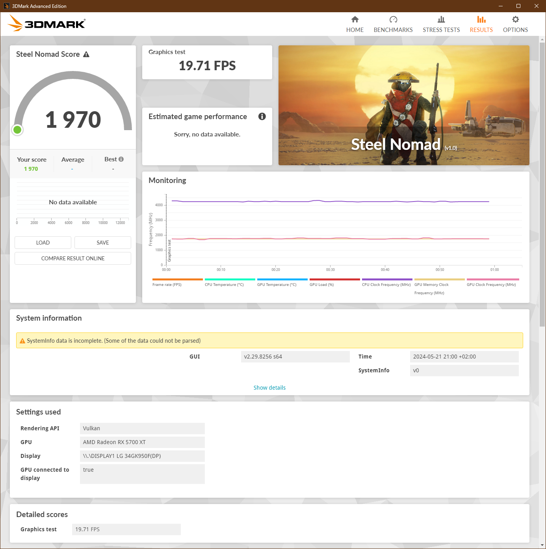This screenshot has height=549, width=546.
Task: Click COMPARE RESULT ONLINE button
Action: [x=73, y=258]
